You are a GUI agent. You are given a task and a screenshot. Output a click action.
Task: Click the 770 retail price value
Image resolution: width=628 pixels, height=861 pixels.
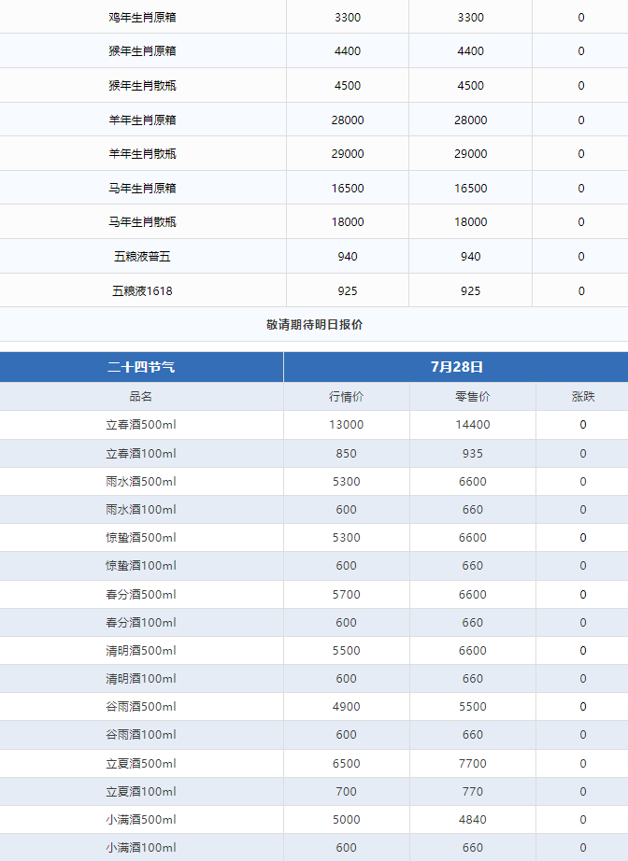pyautogui.click(x=473, y=792)
